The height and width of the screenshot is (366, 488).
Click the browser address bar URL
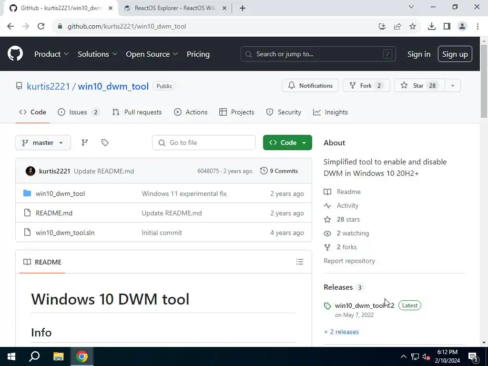tap(127, 27)
